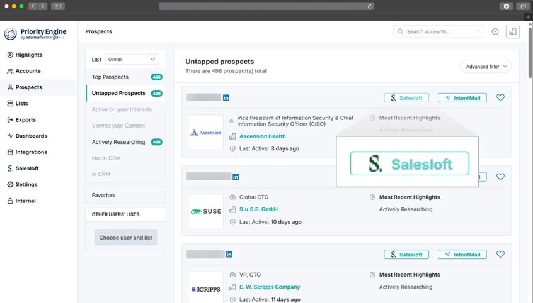533x303 pixels.
Task: Go to Accounts in the sidebar
Action: [x=24, y=71]
